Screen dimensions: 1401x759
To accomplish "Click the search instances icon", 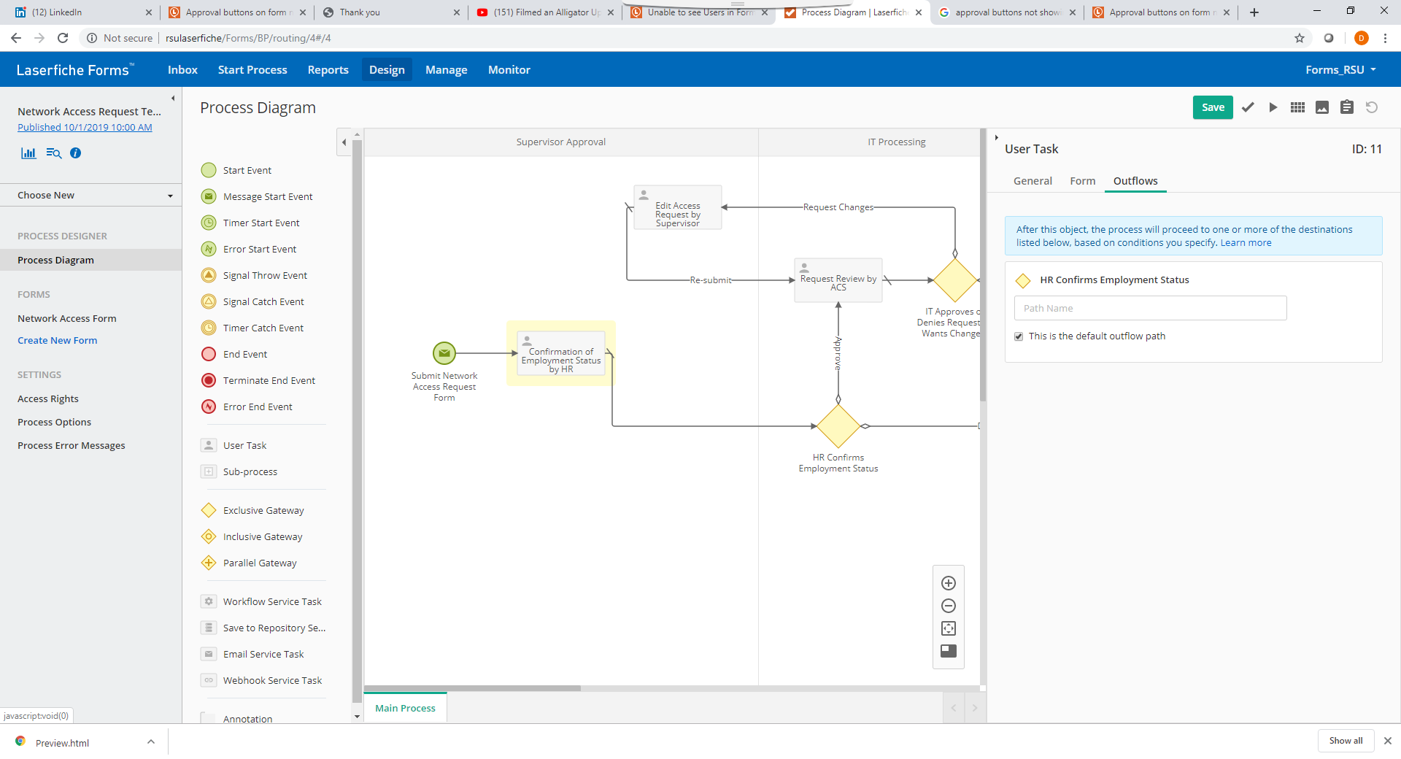I will [53, 153].
